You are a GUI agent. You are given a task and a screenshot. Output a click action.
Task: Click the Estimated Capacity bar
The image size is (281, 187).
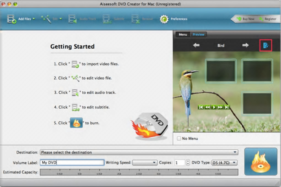(139, 172)
